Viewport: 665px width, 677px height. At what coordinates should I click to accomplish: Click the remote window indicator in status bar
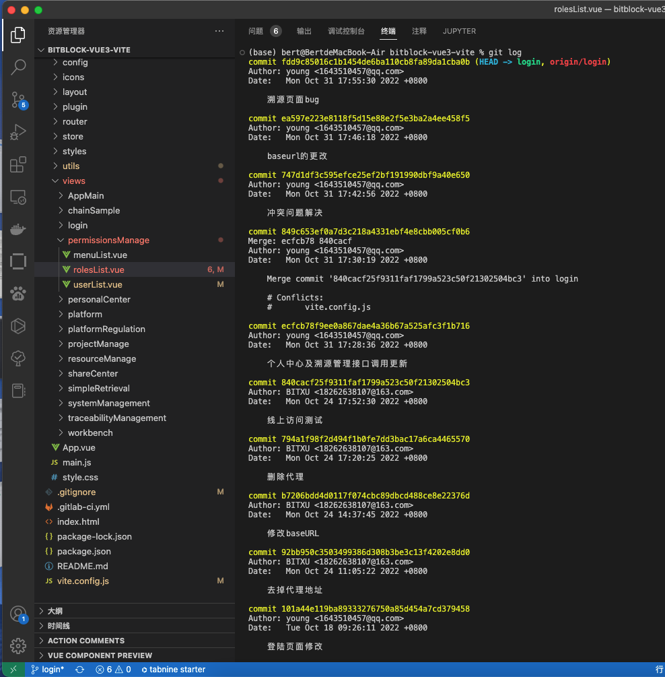pyautogui.click(x=13, y=669)
